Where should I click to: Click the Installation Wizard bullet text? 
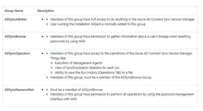point(98,24)
